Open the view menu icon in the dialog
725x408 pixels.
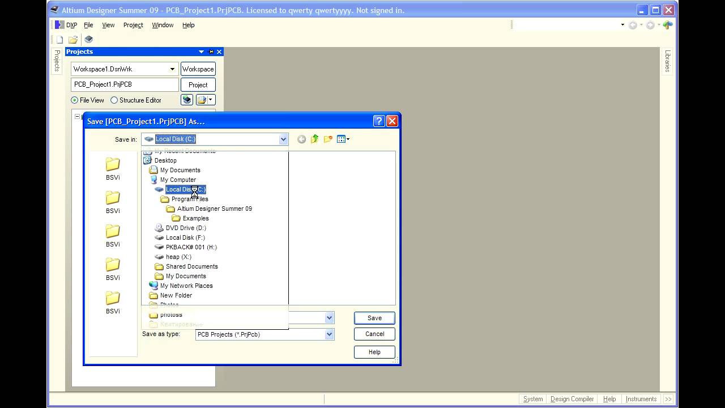(x=343, y=139)
